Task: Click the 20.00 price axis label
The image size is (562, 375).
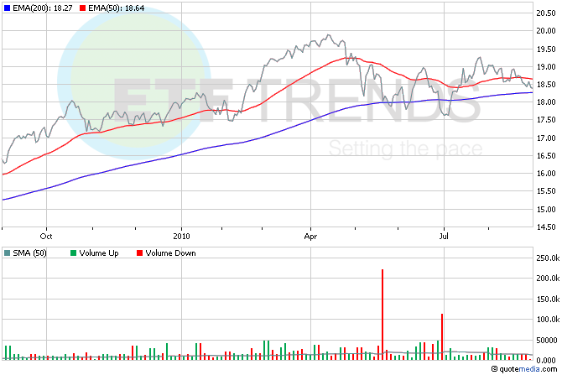Action: tap(546, 31)
